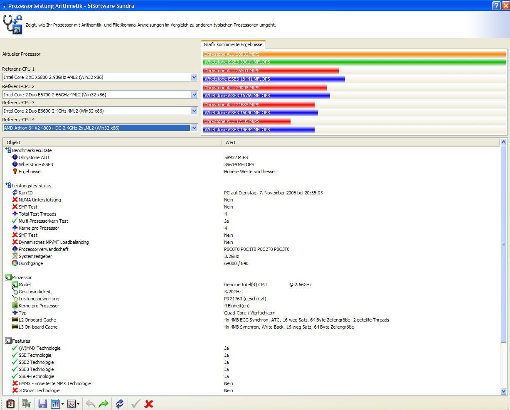Viewport: 510px width, 410px height.
Task: Open the options icon in bottom toolbar
Action: click(x=10, y=403)
